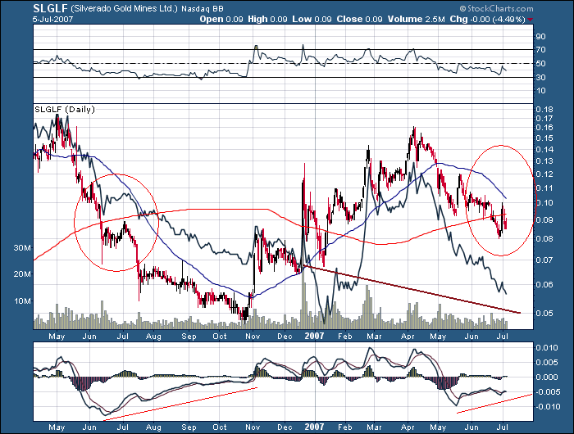Click the 0.16 price axis label

[x=544, y=128]
